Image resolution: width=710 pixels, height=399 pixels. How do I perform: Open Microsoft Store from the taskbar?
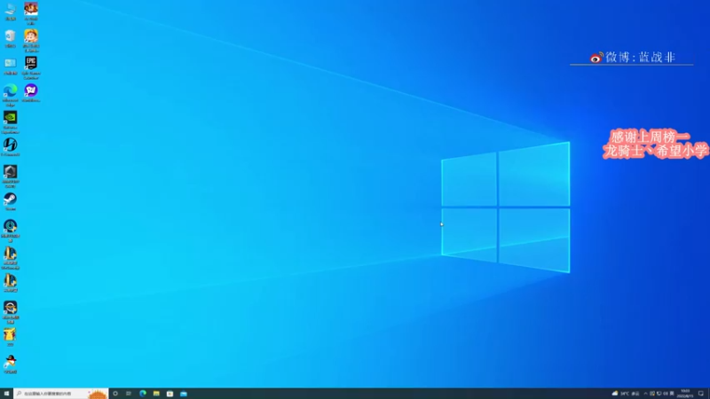point(170,394)
